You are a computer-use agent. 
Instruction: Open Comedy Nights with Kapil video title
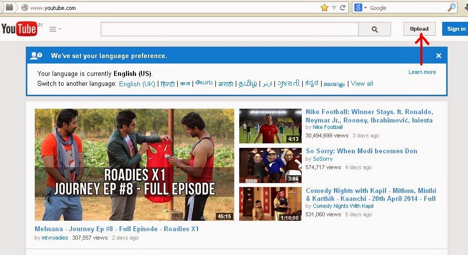click(x=371, y=195)
